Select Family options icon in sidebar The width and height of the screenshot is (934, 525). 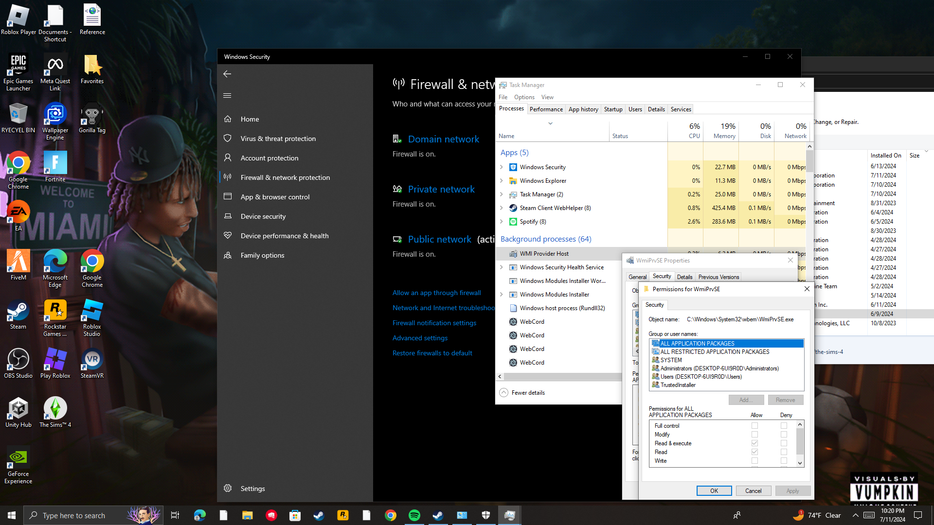tap(227, 255)
